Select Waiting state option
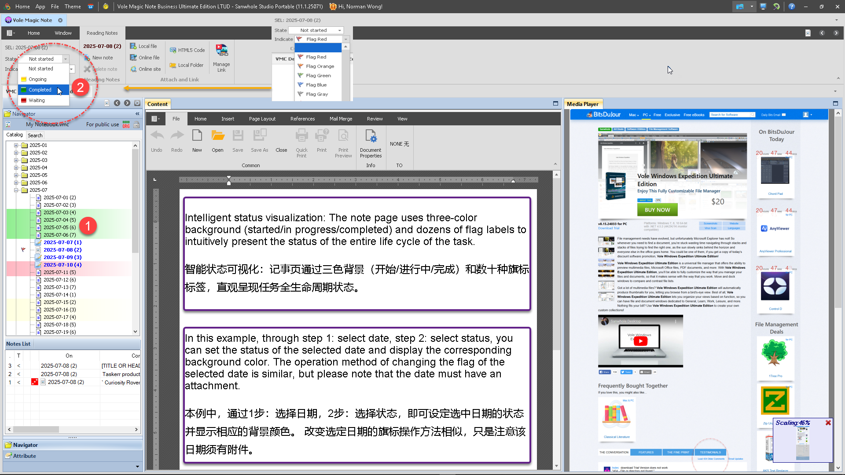 [44, 100]
